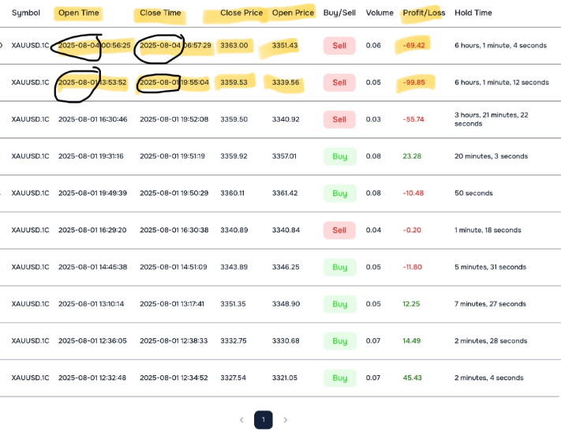
Task: Select open time 2025-08-01 13:53:52
Action: (x=92, y=82)
